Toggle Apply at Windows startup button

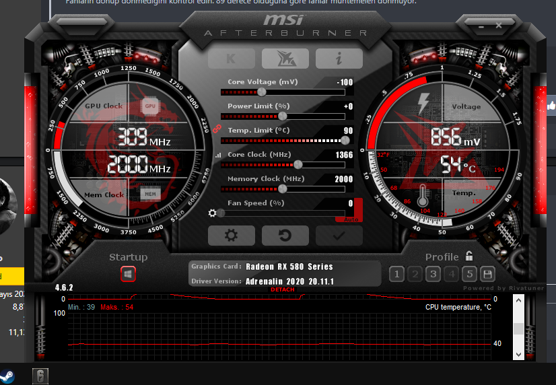tap(128, 274)
